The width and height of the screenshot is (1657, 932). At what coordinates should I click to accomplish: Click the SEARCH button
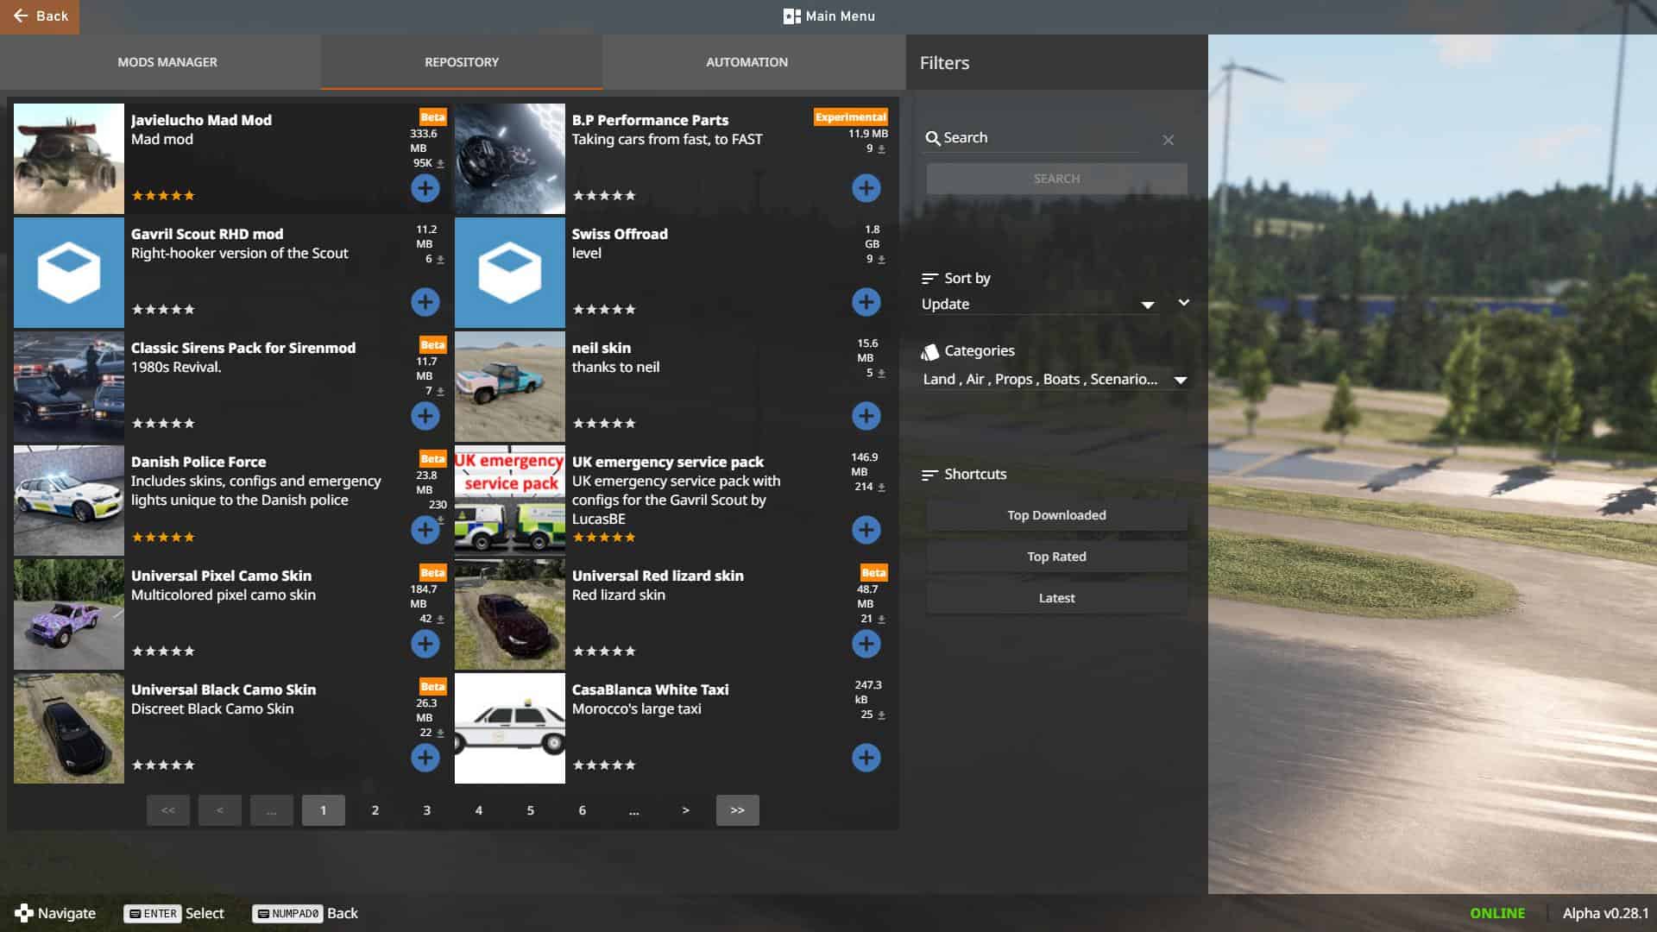coord(1056,179)
